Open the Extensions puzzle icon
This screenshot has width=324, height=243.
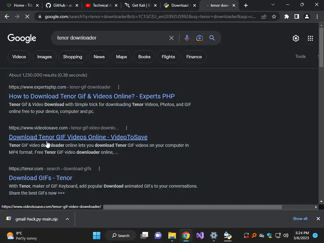pos(286,16)
